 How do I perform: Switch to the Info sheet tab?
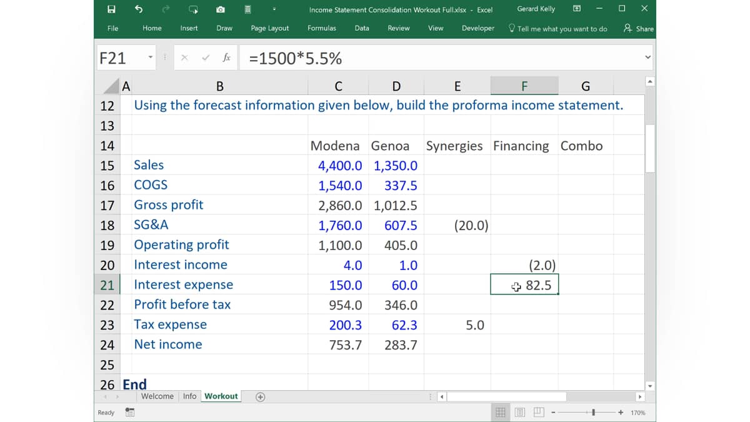coord(189,396)
